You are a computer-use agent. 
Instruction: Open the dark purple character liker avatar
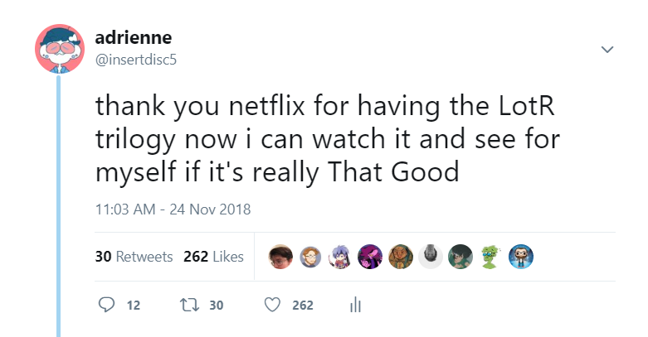(370, 257)
